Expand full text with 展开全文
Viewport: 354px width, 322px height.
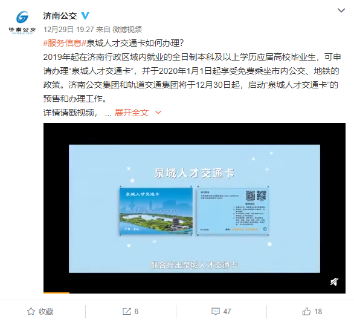coord(132,113)
